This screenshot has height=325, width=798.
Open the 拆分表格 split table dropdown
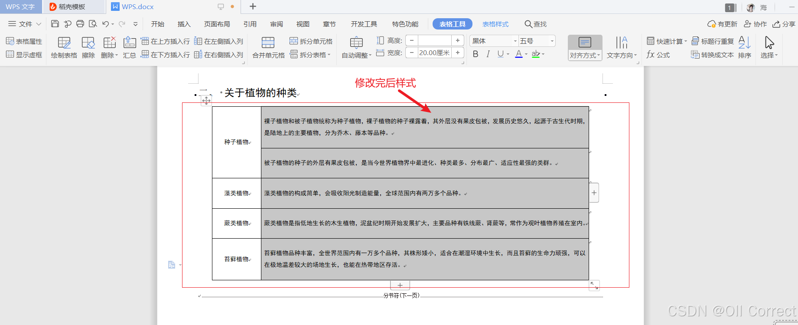coord(310,55)
